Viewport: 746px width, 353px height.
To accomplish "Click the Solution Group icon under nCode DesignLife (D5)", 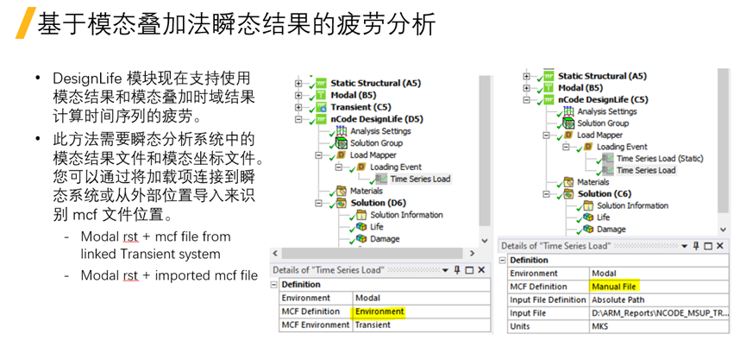I will coord(342,143).
